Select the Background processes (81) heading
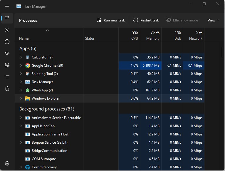225x171 pixels. click(x=47, y=109)
